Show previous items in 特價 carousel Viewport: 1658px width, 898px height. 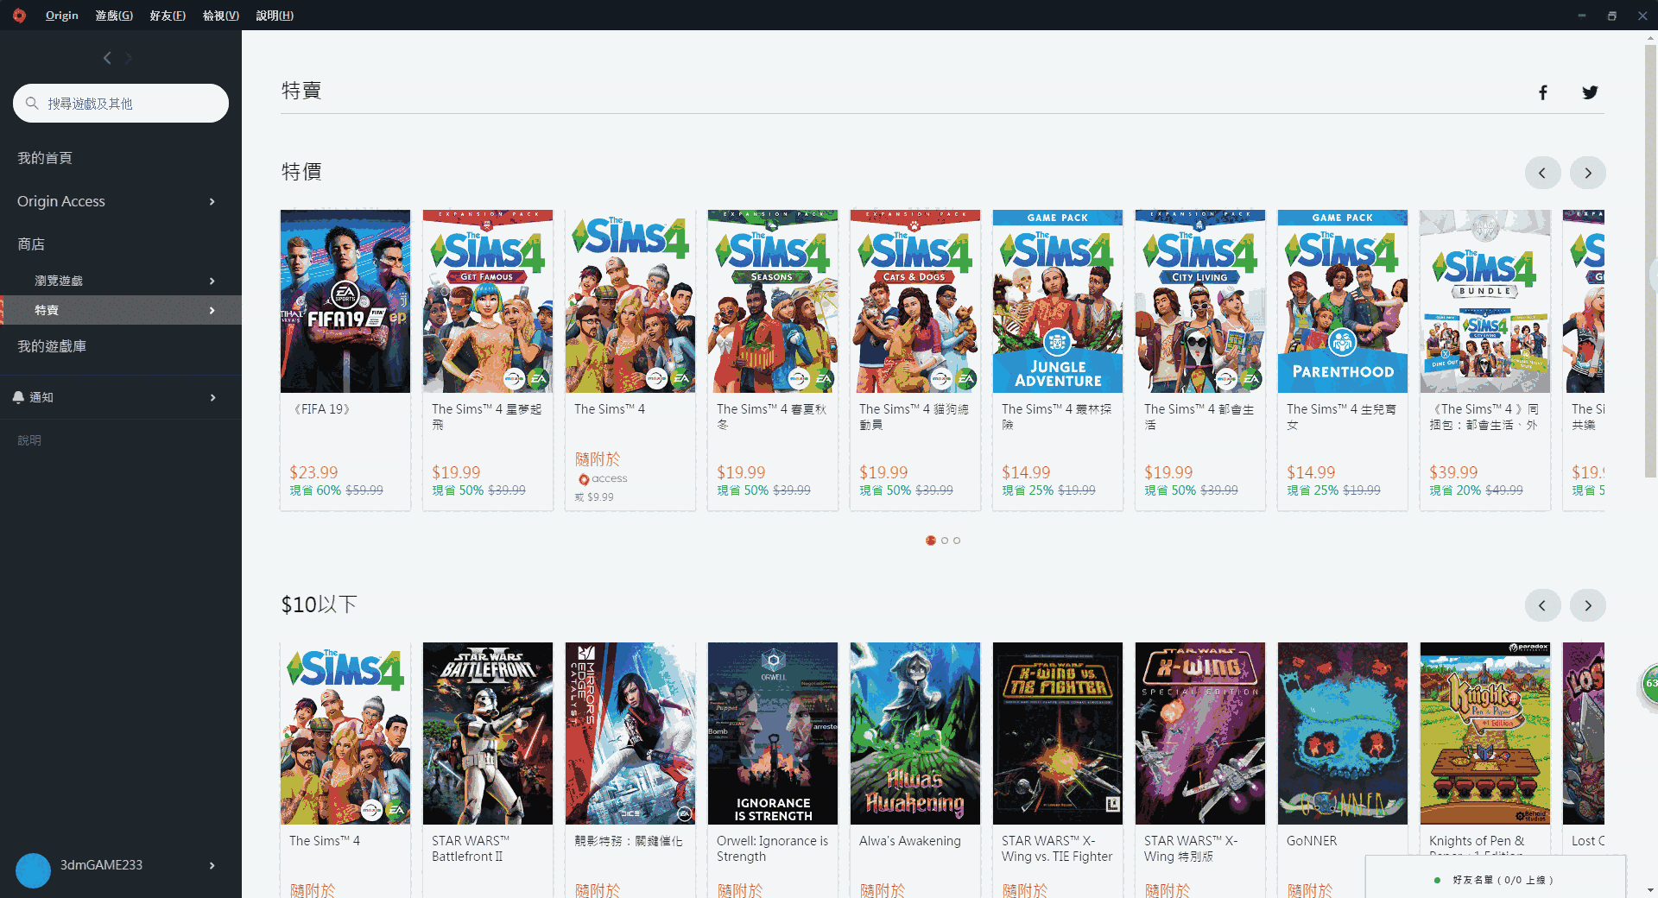tap(1542, 173)
